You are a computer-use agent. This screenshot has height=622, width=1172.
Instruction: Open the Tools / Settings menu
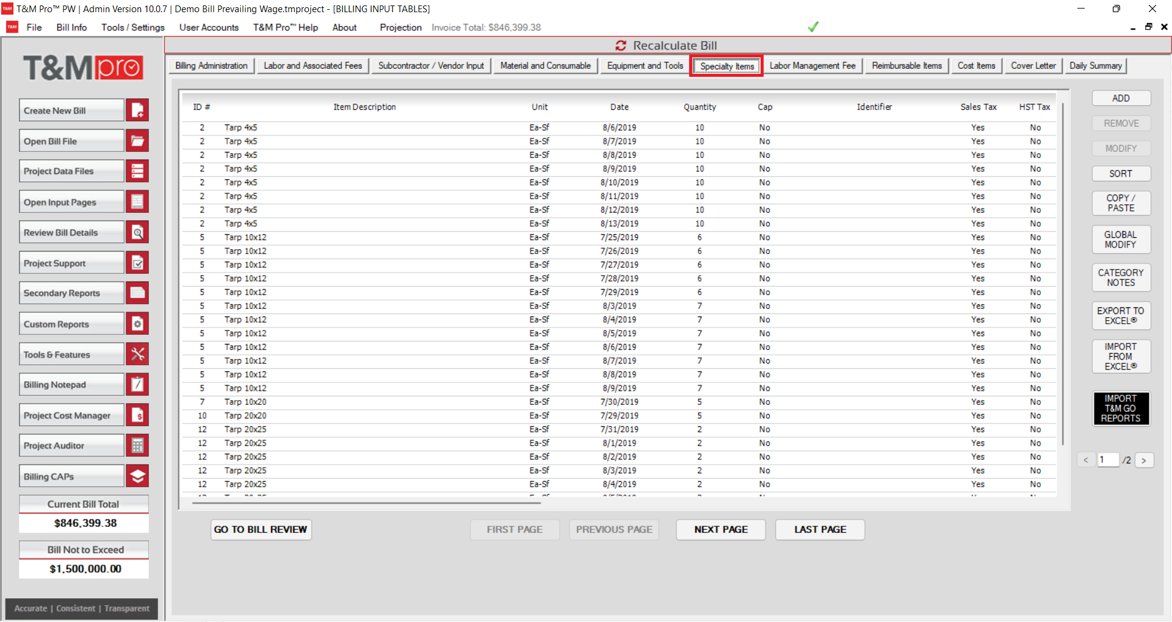pos(133,27)
